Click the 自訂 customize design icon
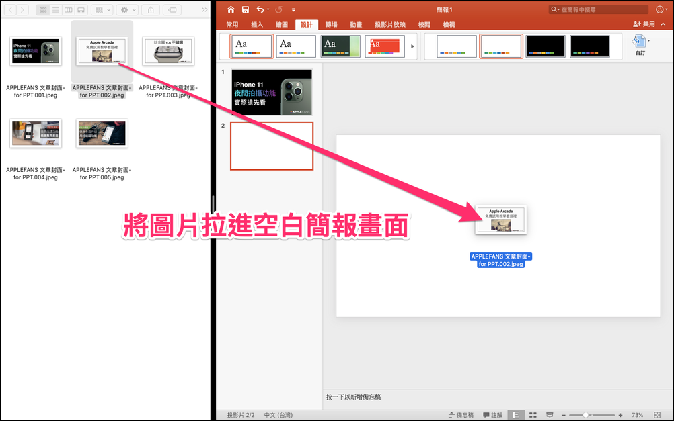Screen dimensions: 674x421 point(639,42)
